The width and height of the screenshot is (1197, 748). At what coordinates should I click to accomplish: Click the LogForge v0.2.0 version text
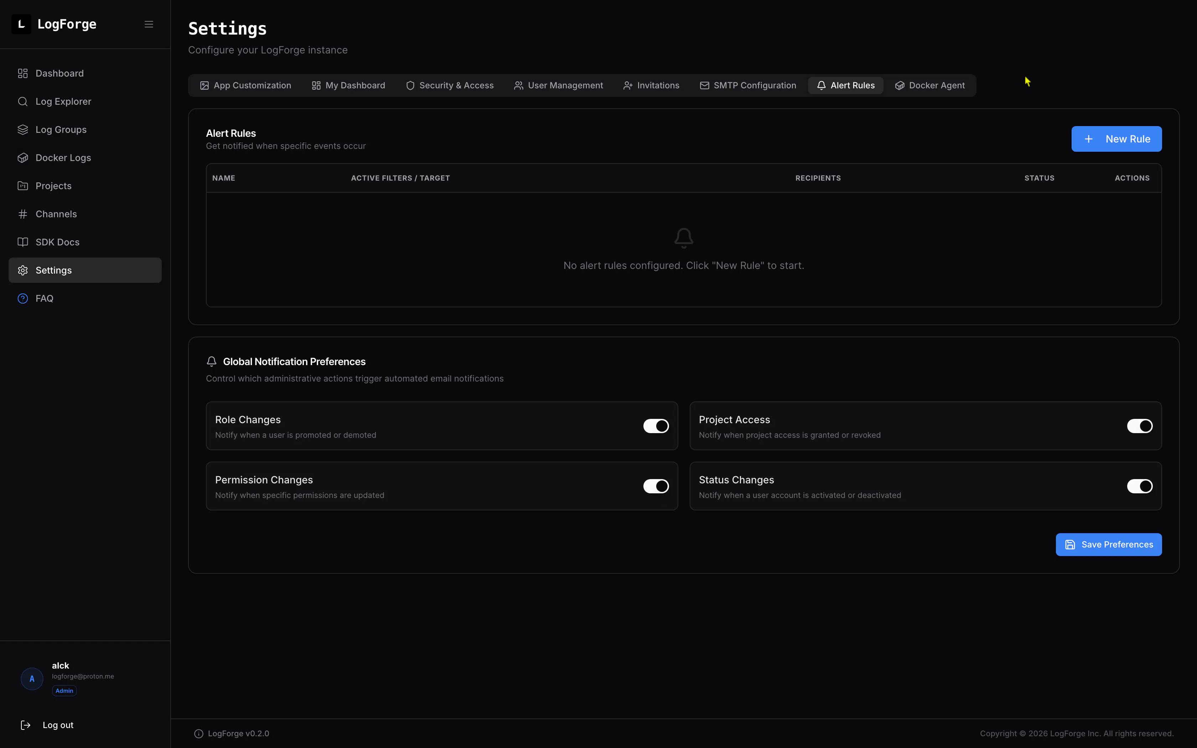(x=238, y=734)
